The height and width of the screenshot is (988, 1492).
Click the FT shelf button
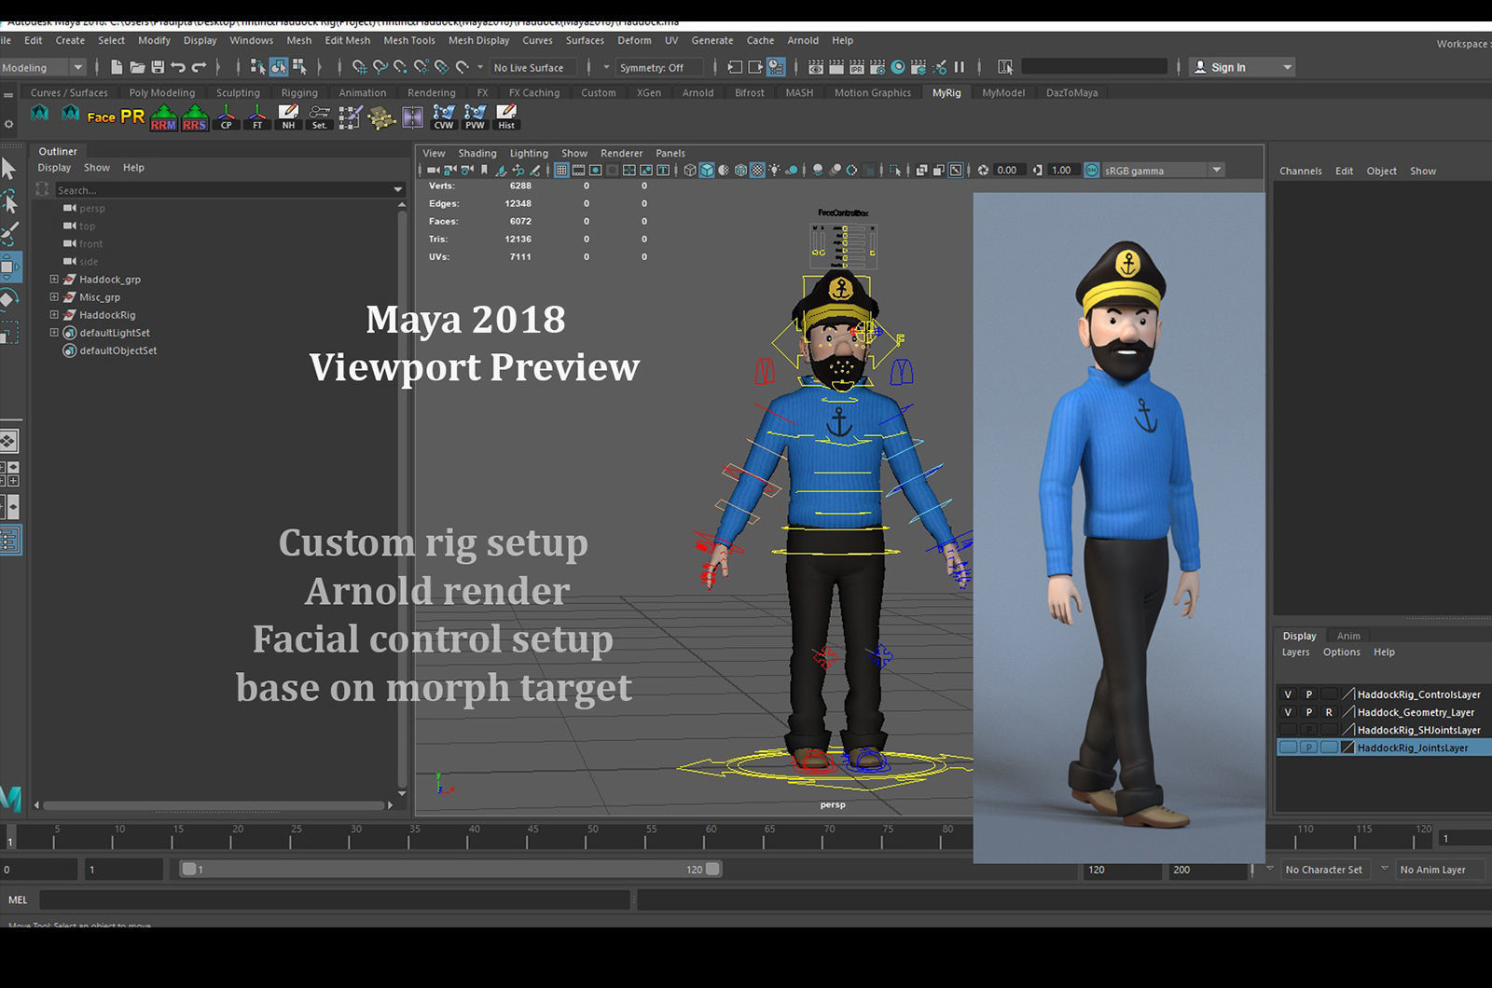[x=257, y=117]
